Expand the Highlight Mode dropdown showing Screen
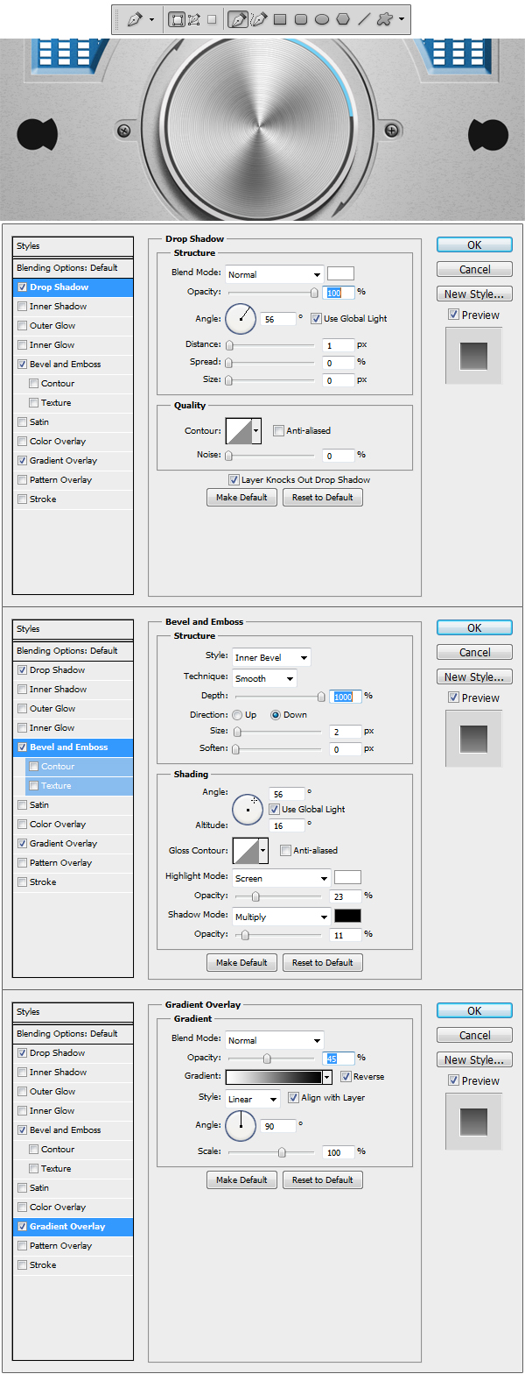The image size is (525, 1381). [x=281, y=878]
